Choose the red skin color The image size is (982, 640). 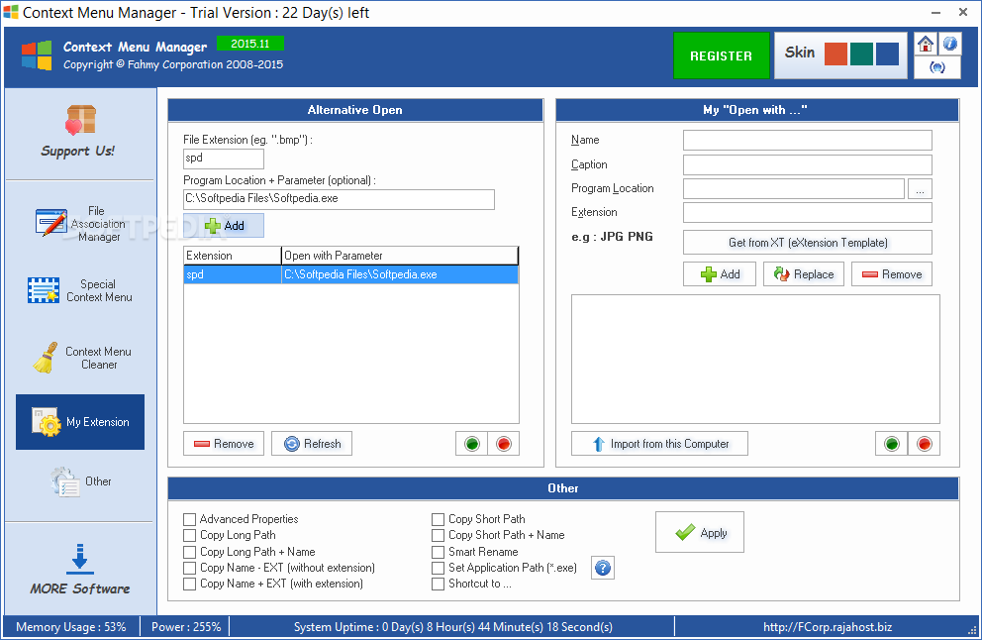(x=835, y=53)
